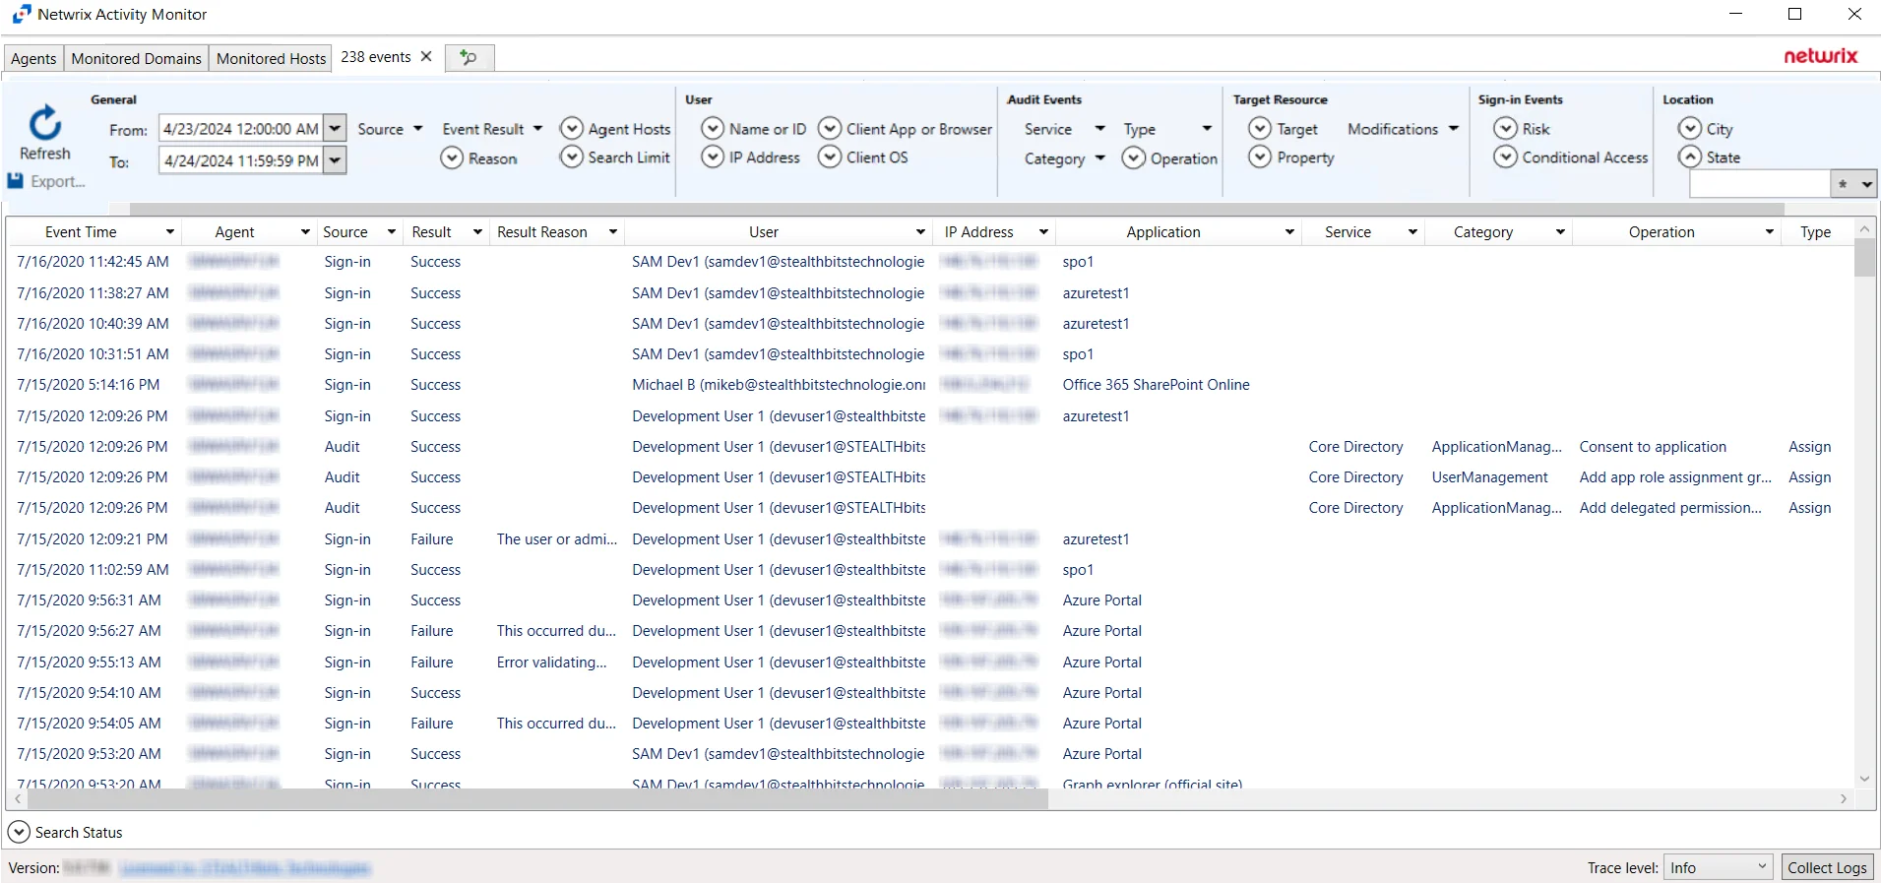Click the scroll down arrow of events grid
The image size is (1881, 883).
[1864, 779]
